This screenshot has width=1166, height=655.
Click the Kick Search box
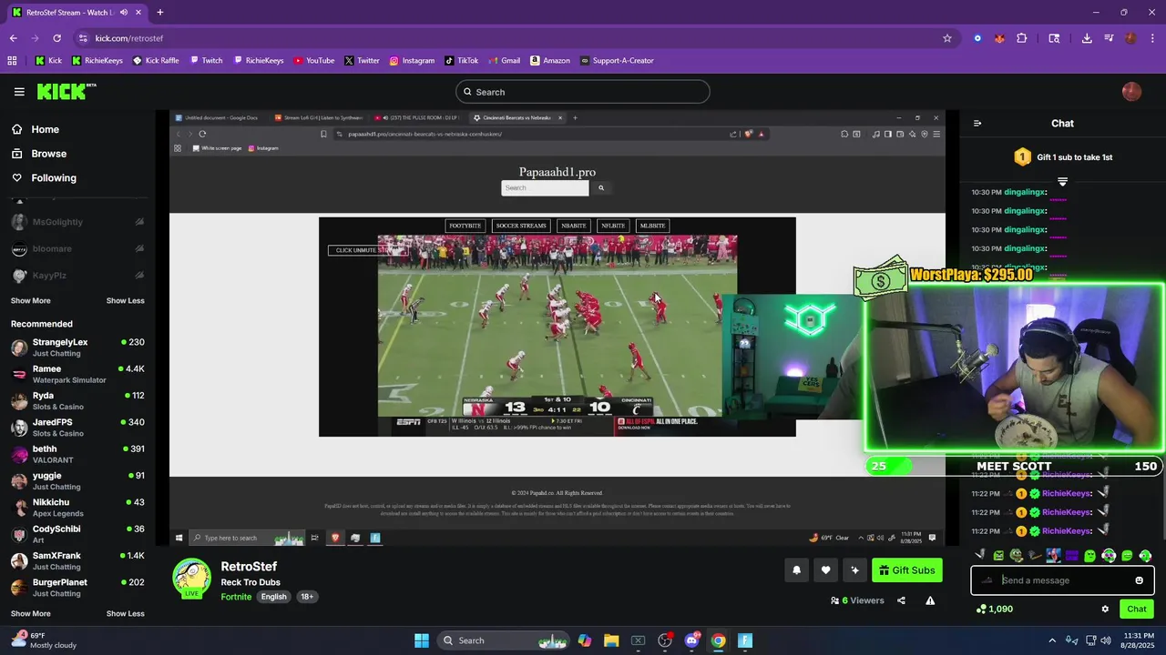[583, 92]
